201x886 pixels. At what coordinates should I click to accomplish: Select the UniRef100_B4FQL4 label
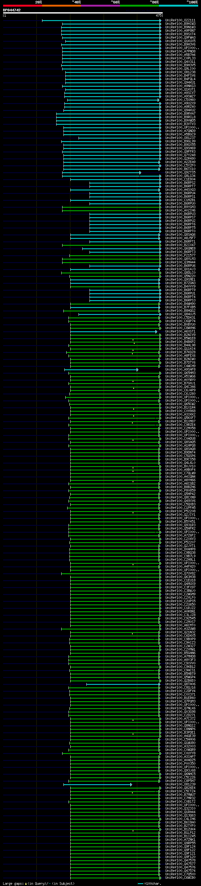(180, 79)
